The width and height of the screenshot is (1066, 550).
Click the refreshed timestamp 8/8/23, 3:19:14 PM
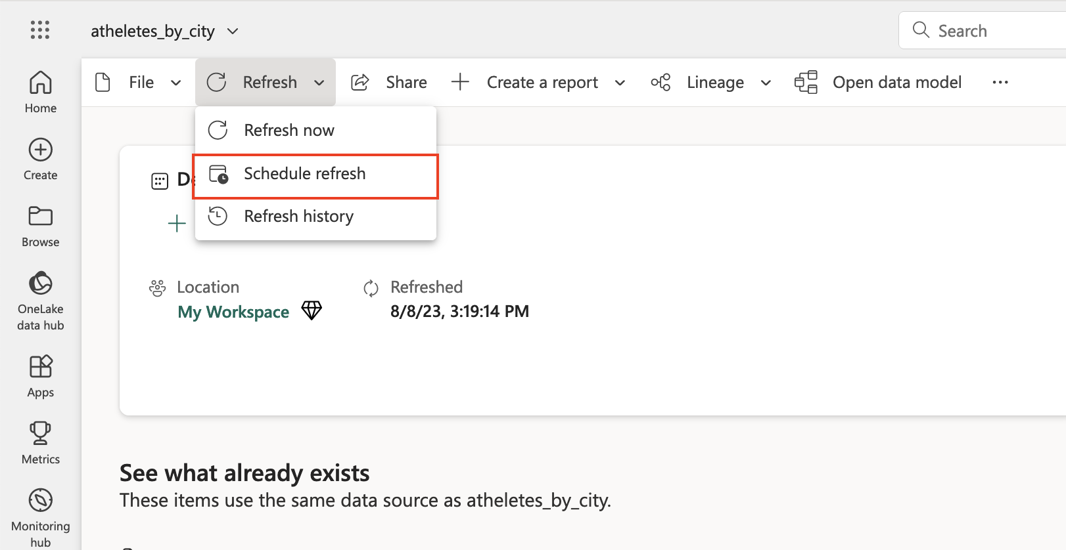[459, 311]
